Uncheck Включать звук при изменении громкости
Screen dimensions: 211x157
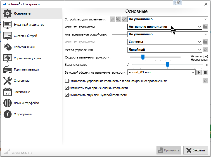coord(96,88)
